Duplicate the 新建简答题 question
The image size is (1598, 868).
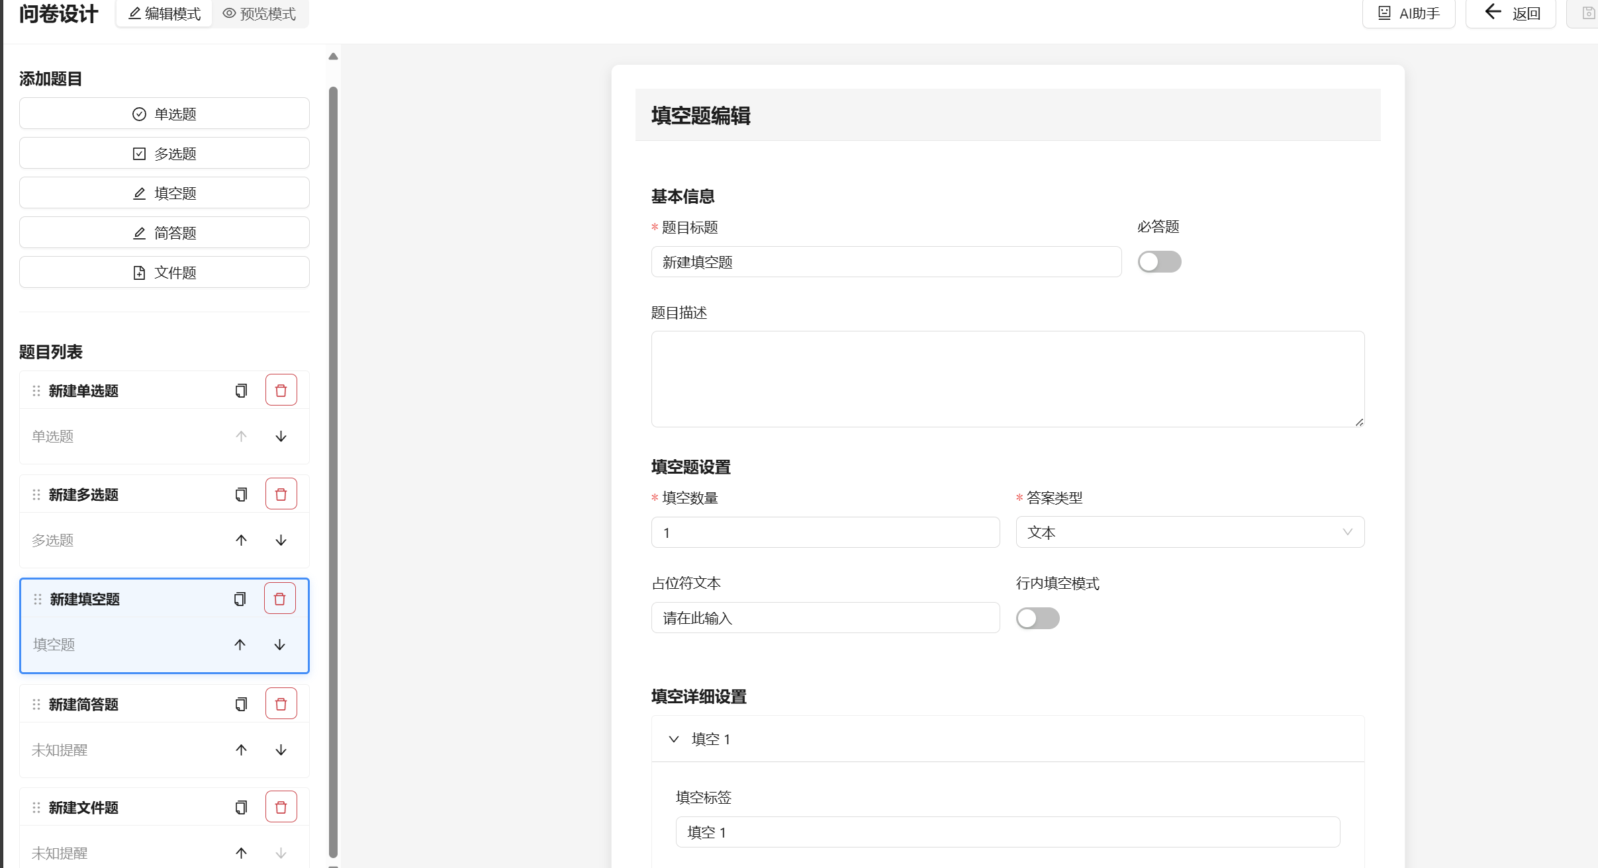coord(239,703)
